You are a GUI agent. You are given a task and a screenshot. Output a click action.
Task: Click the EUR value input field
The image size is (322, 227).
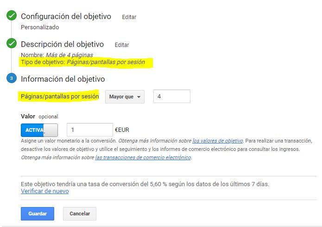pyautogui.click(x=90, y=130)
